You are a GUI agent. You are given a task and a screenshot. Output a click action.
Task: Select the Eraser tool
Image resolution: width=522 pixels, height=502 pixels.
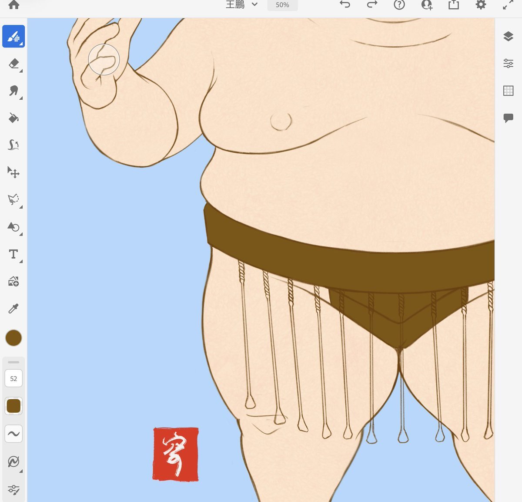[13, 64]
